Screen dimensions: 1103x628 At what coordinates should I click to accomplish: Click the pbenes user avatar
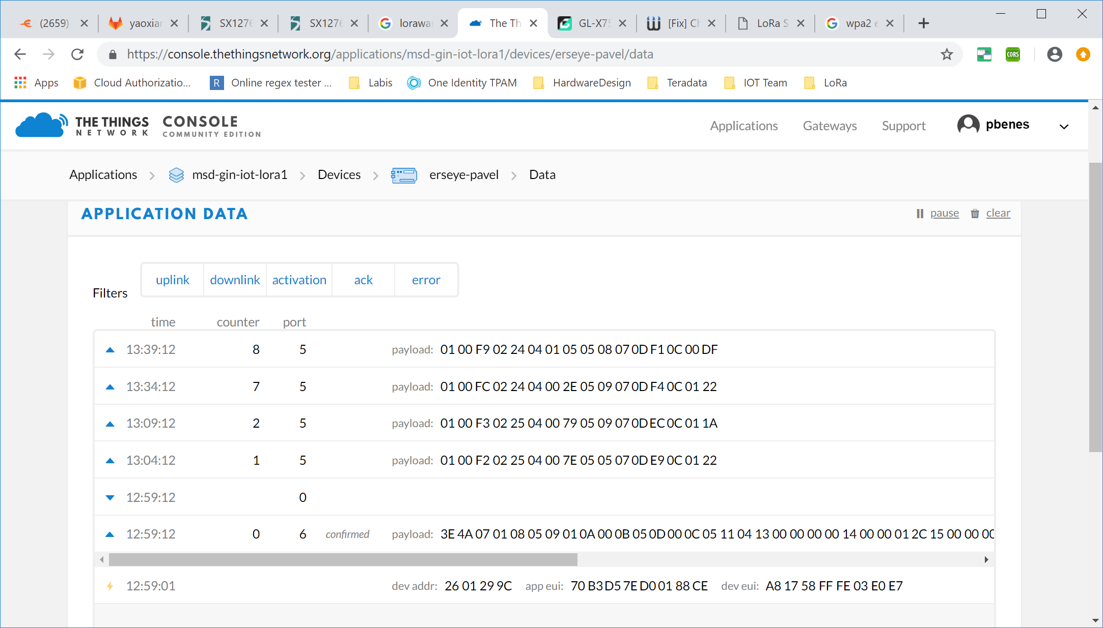click(968, 125)
